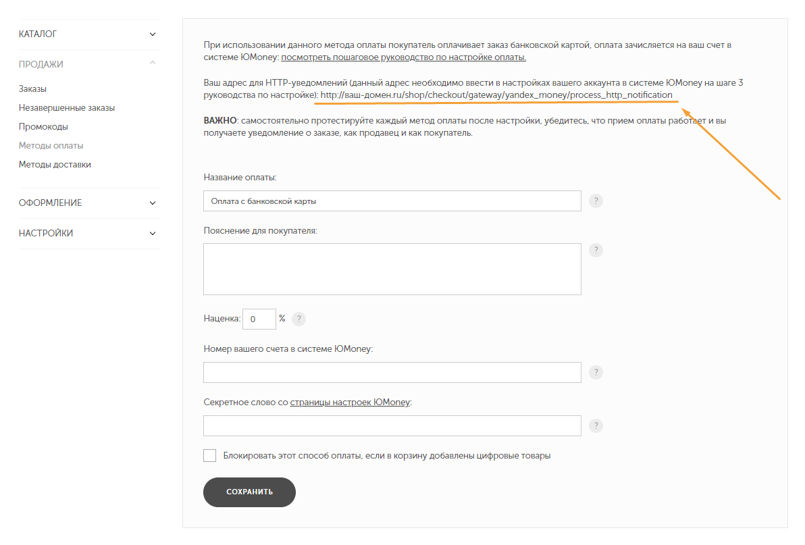Open Заказы in the sidebar
This screenshot has height=545, width=805.
[32, 89]
